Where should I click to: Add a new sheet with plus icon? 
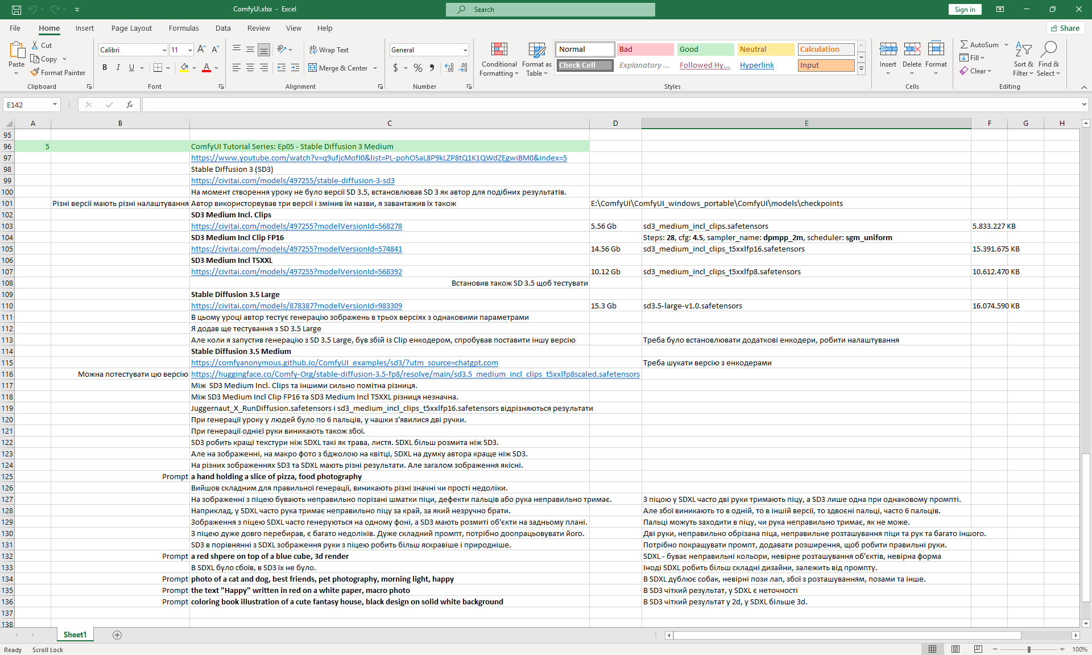coord(117,635)
